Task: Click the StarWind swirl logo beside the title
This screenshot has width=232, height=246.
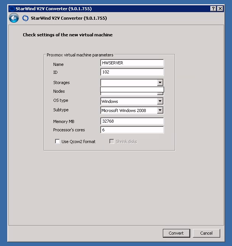Action: click(25, 18)
